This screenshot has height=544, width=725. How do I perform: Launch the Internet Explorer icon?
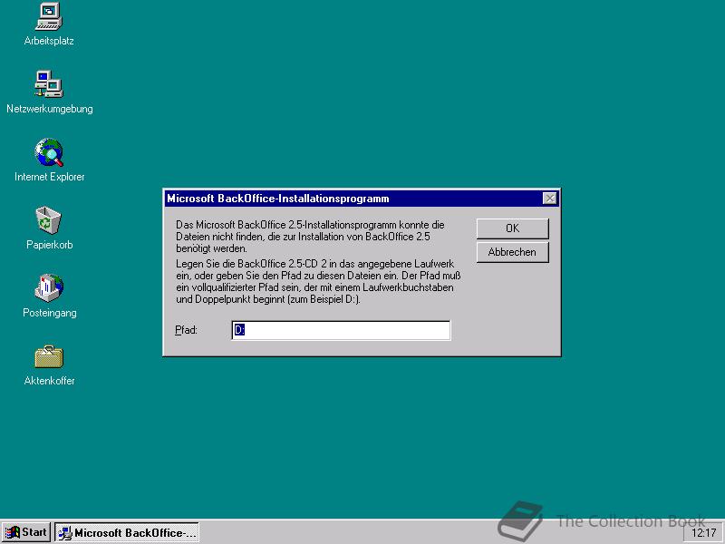[49, 152]
